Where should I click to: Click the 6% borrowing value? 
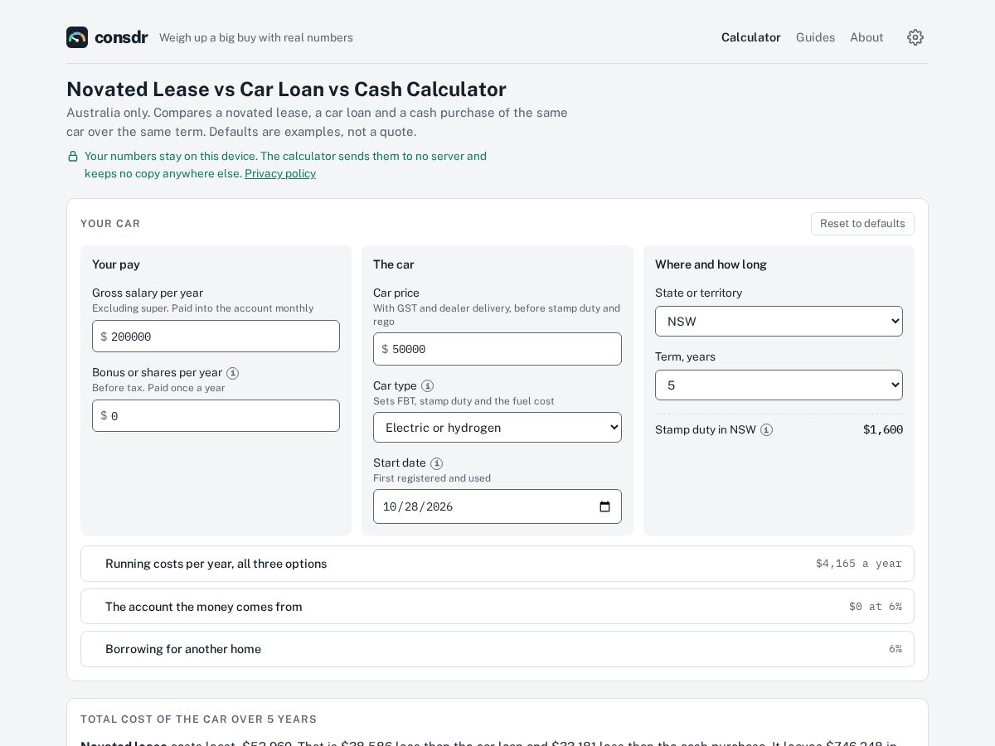pos(895,649)
